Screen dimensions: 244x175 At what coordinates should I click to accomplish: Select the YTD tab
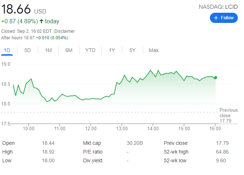[90, 50]
